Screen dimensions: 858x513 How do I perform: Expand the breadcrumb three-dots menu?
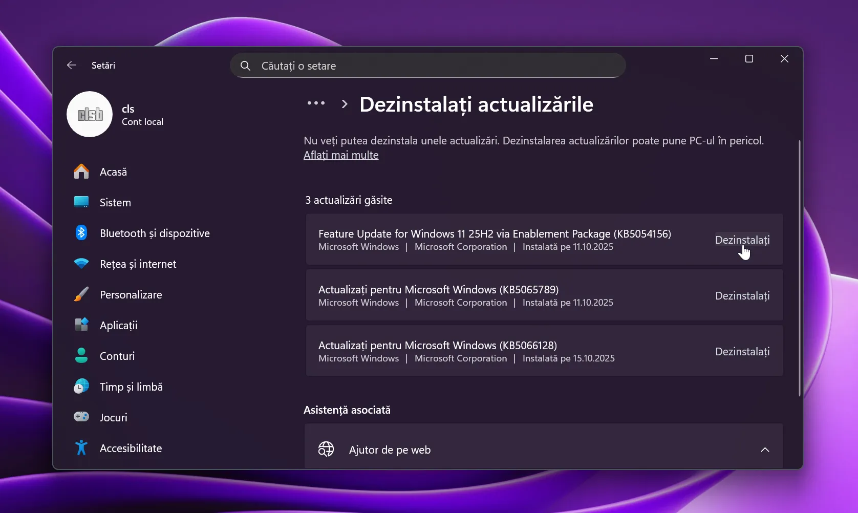(316, 103)
